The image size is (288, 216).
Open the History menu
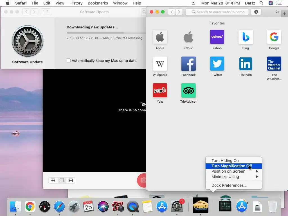(76, 3)
